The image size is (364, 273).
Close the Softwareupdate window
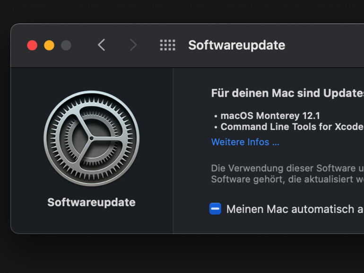coord(32,45)
